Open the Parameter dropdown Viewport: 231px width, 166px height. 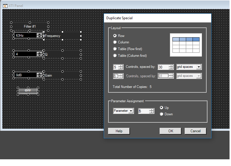[x=131, y=111]
